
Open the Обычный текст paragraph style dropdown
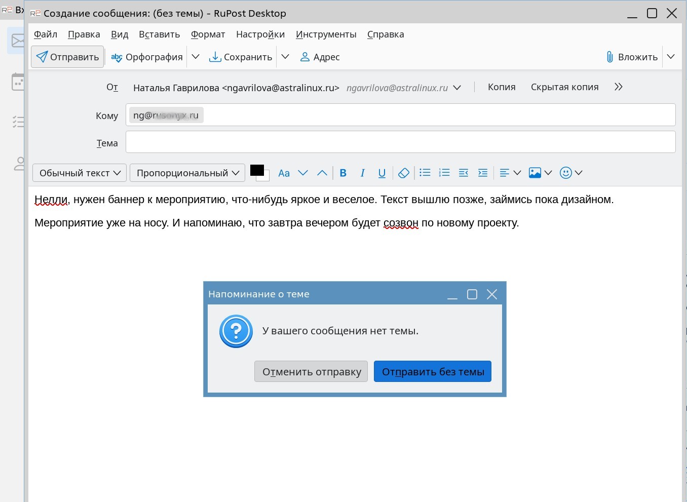coord(80,173)
